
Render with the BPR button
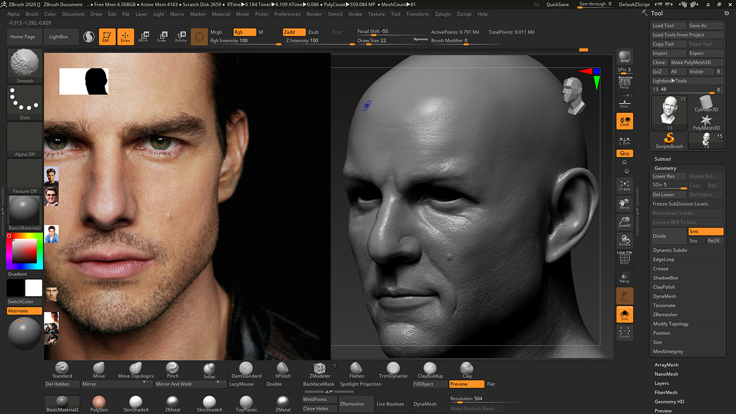pos(624,57)
